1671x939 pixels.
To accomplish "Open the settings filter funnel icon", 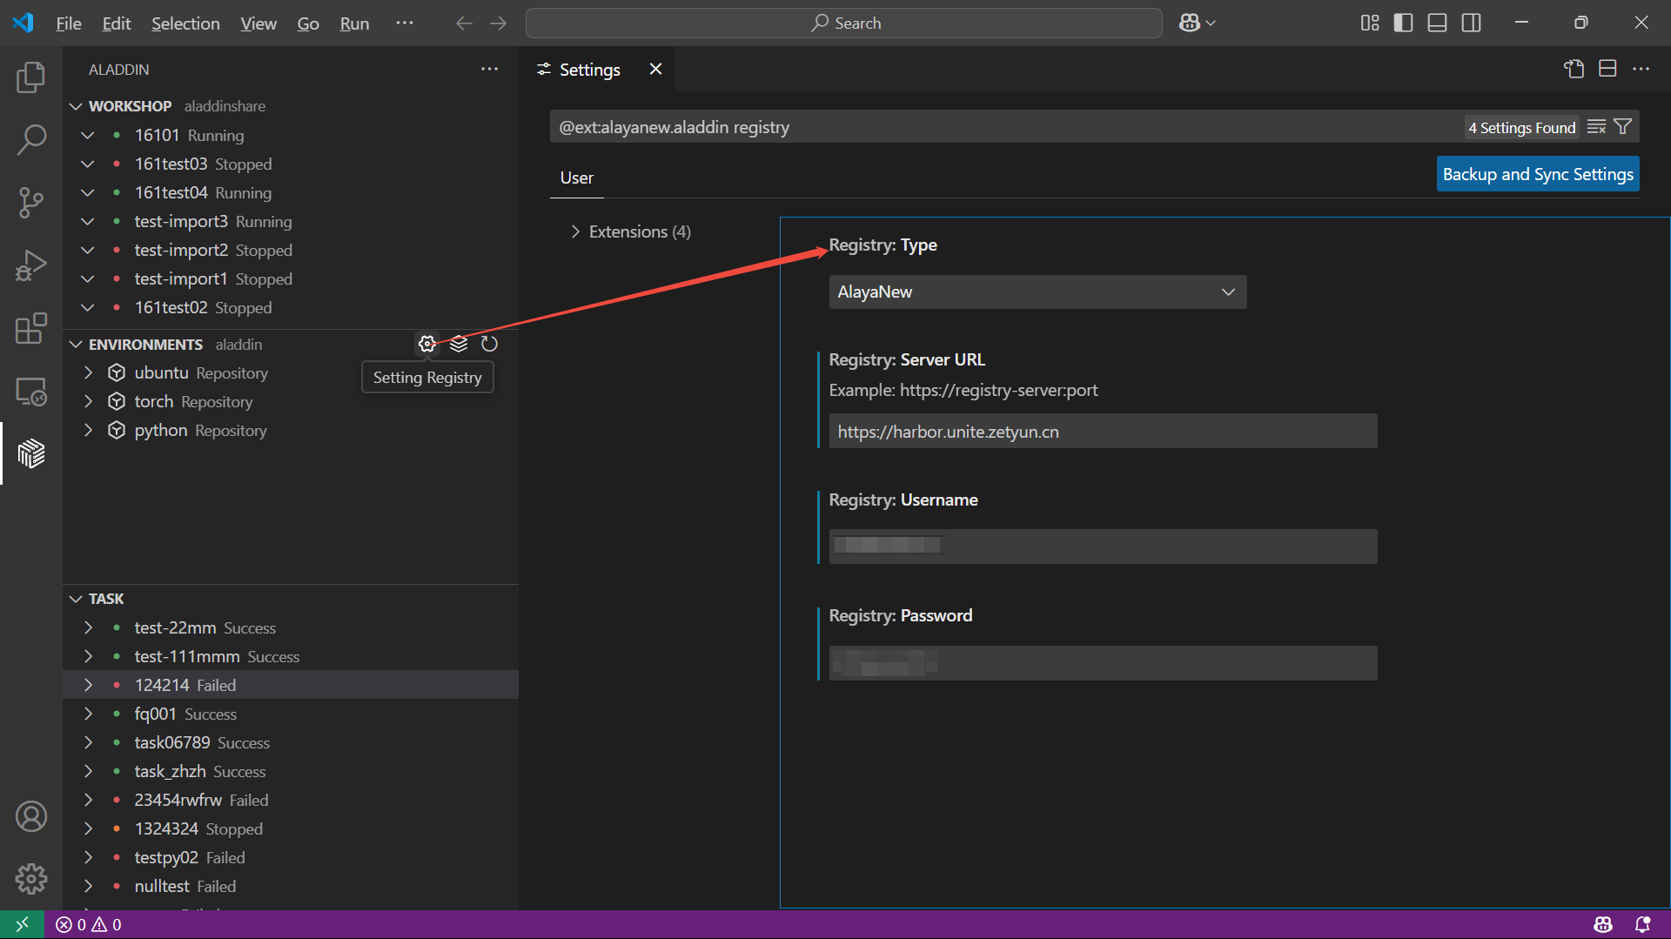I will 1621,126.
